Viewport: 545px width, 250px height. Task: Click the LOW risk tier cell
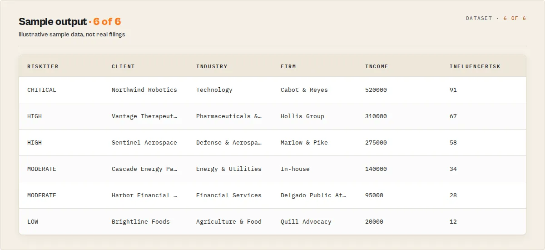[33, 222]
